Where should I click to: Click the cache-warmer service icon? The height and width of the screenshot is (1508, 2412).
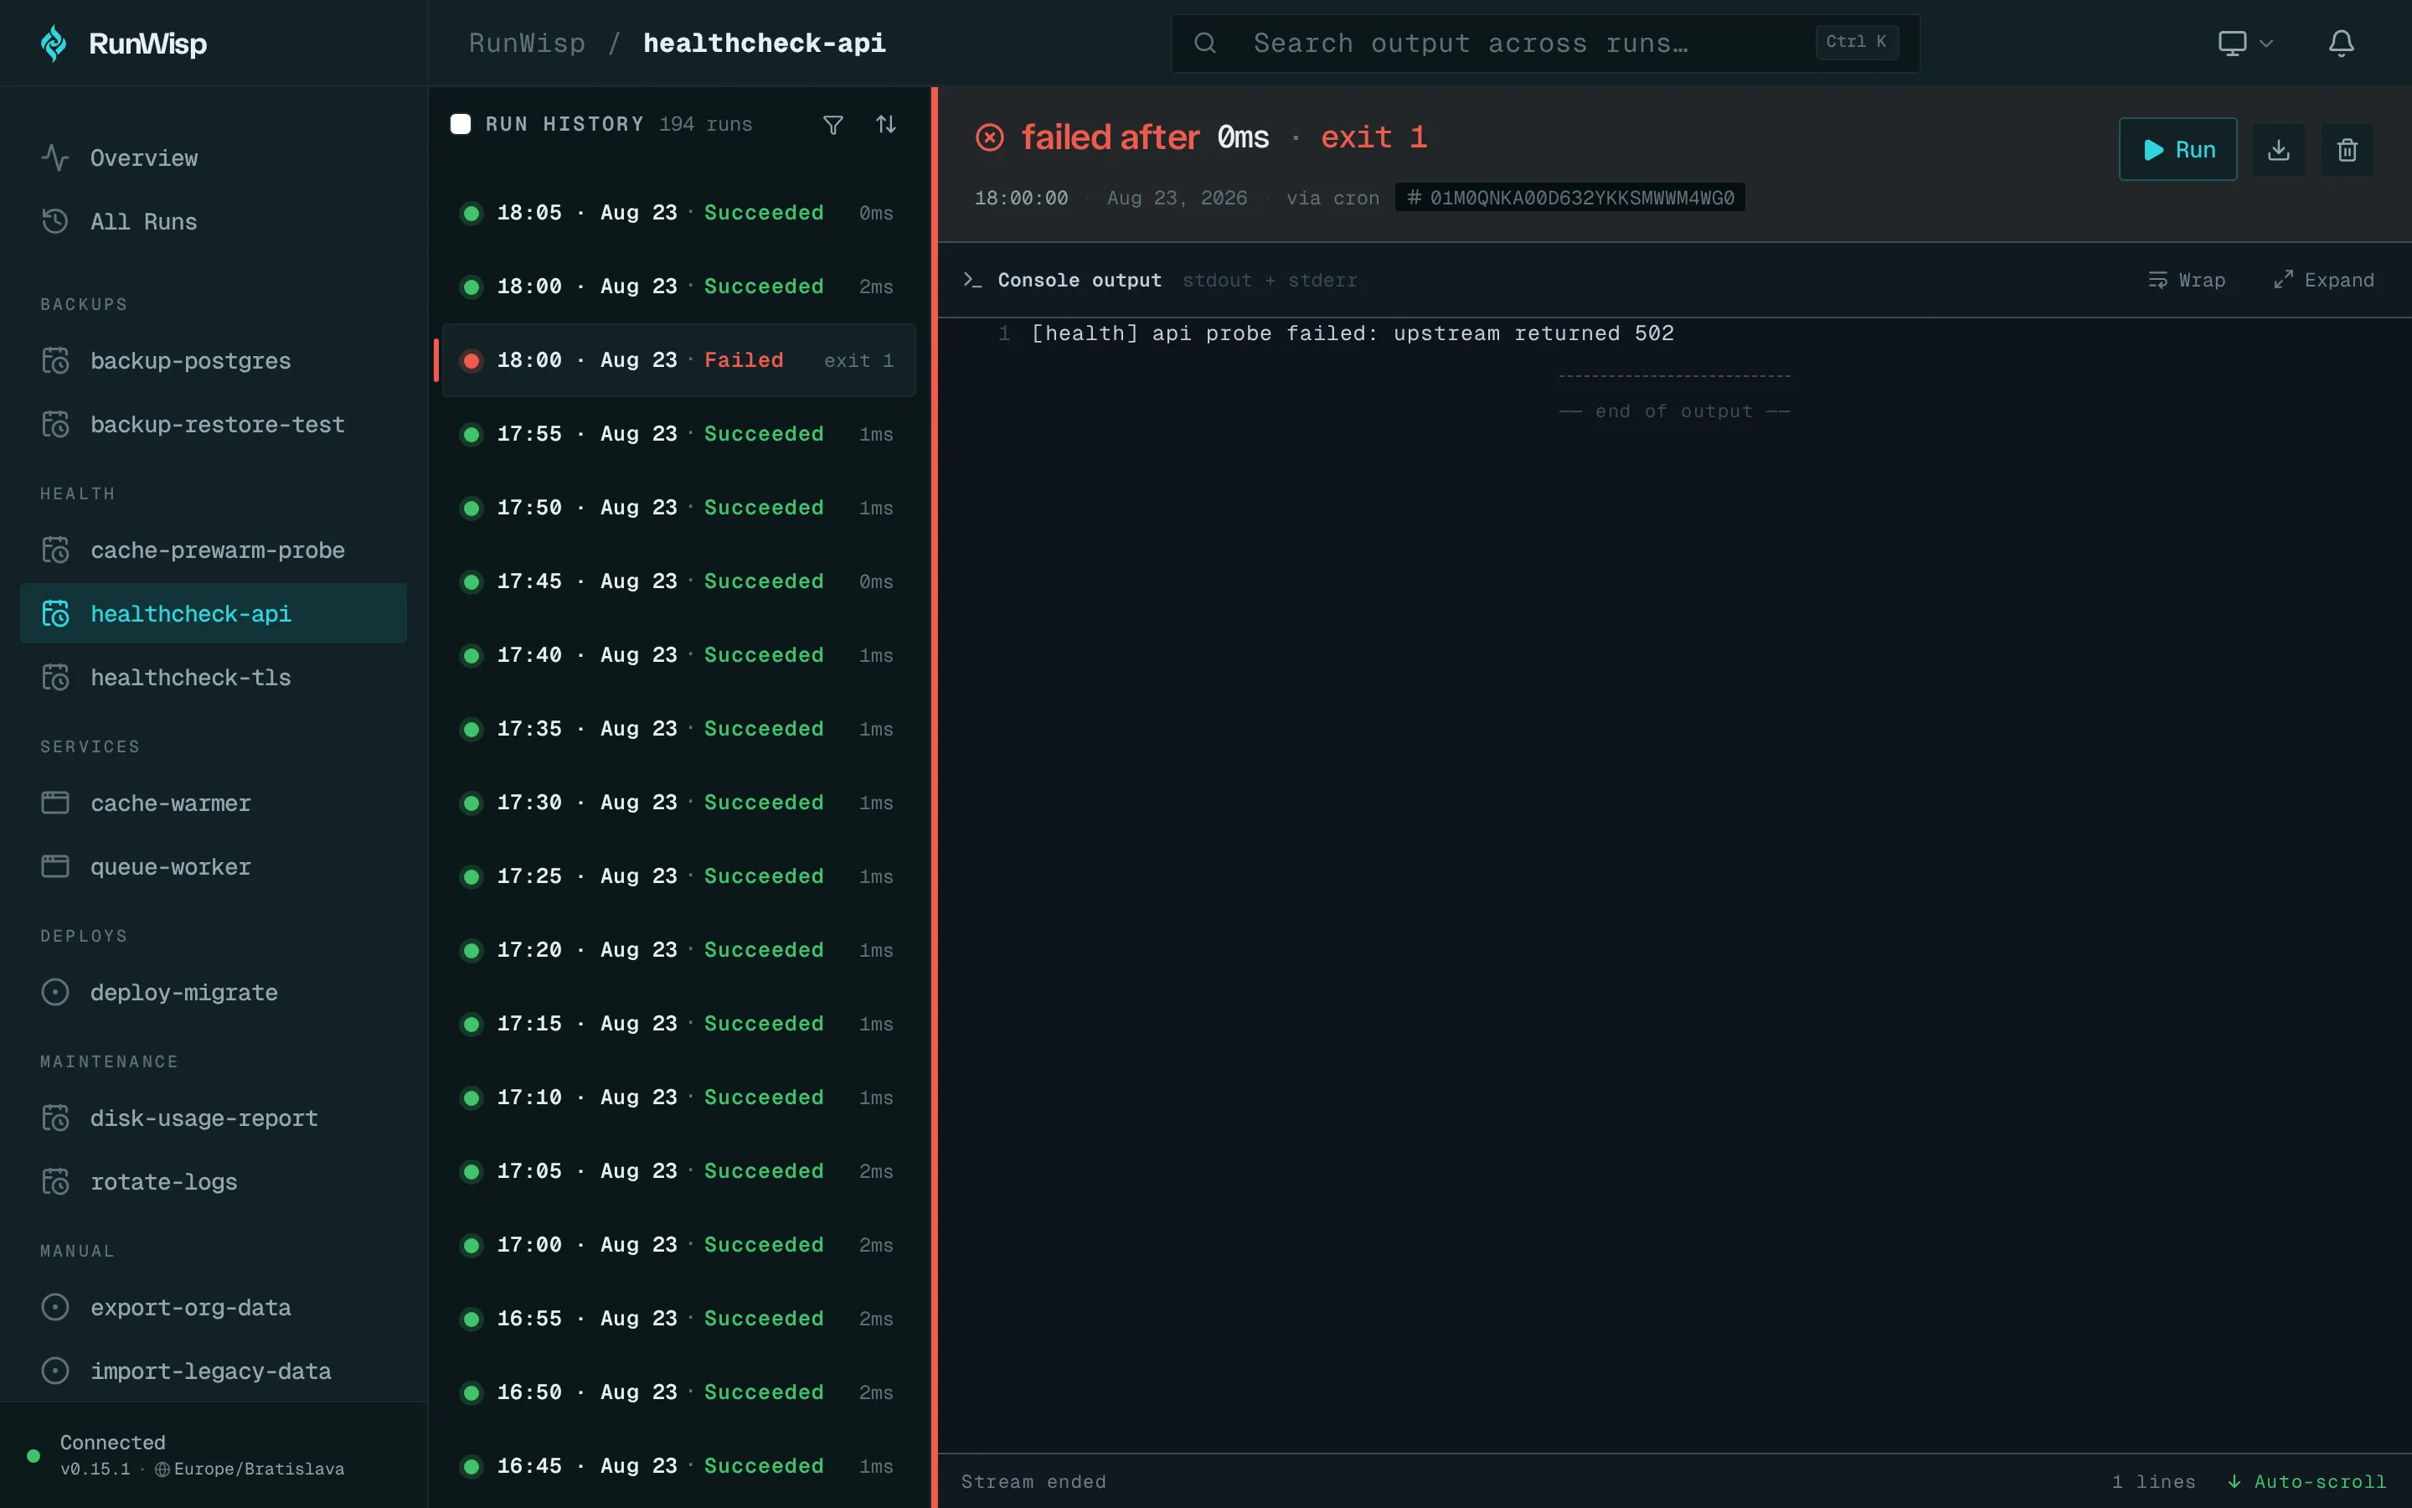coord(54,803)
